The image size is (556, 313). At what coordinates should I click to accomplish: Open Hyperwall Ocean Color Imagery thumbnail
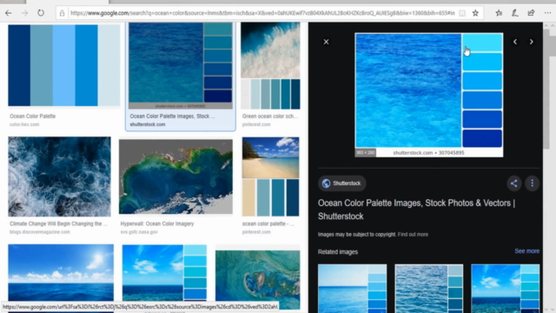pyautogui.click(x=175, y=176)
